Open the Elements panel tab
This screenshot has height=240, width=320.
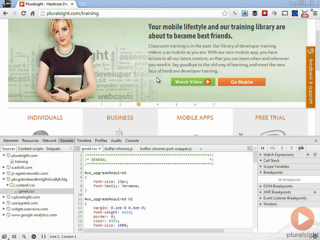(x=11, y=141)
